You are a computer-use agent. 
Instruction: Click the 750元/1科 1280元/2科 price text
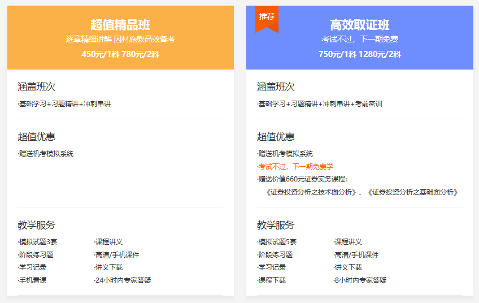coord(360,54)
